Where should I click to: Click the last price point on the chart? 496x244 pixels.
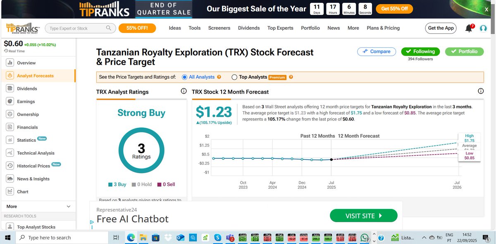(x=331, y=160)
